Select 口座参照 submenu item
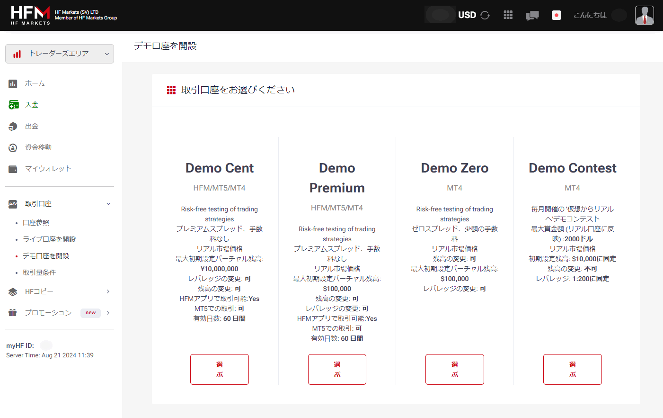This screenshot has width=663, height=418. (x=36, y=223)
